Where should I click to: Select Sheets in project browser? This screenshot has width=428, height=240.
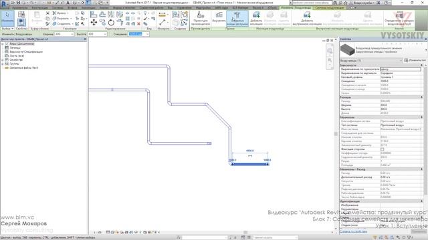coord(17,56)
